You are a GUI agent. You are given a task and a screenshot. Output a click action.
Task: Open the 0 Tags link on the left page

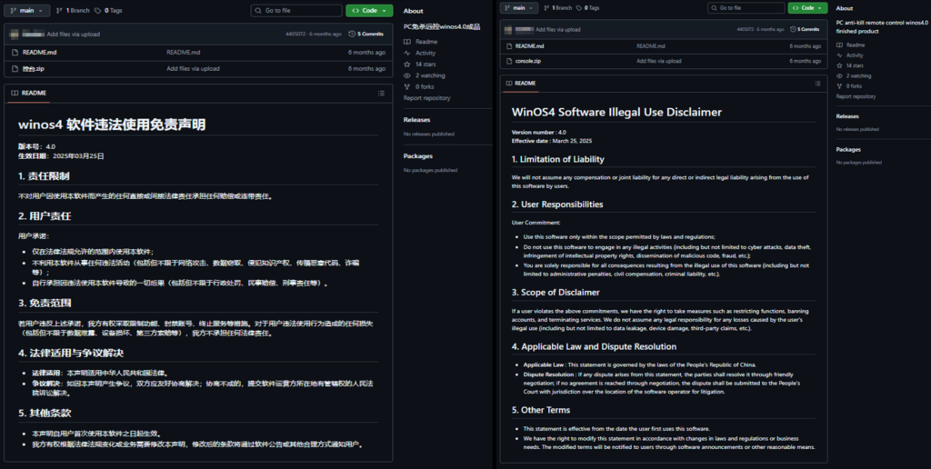(109, 11)
